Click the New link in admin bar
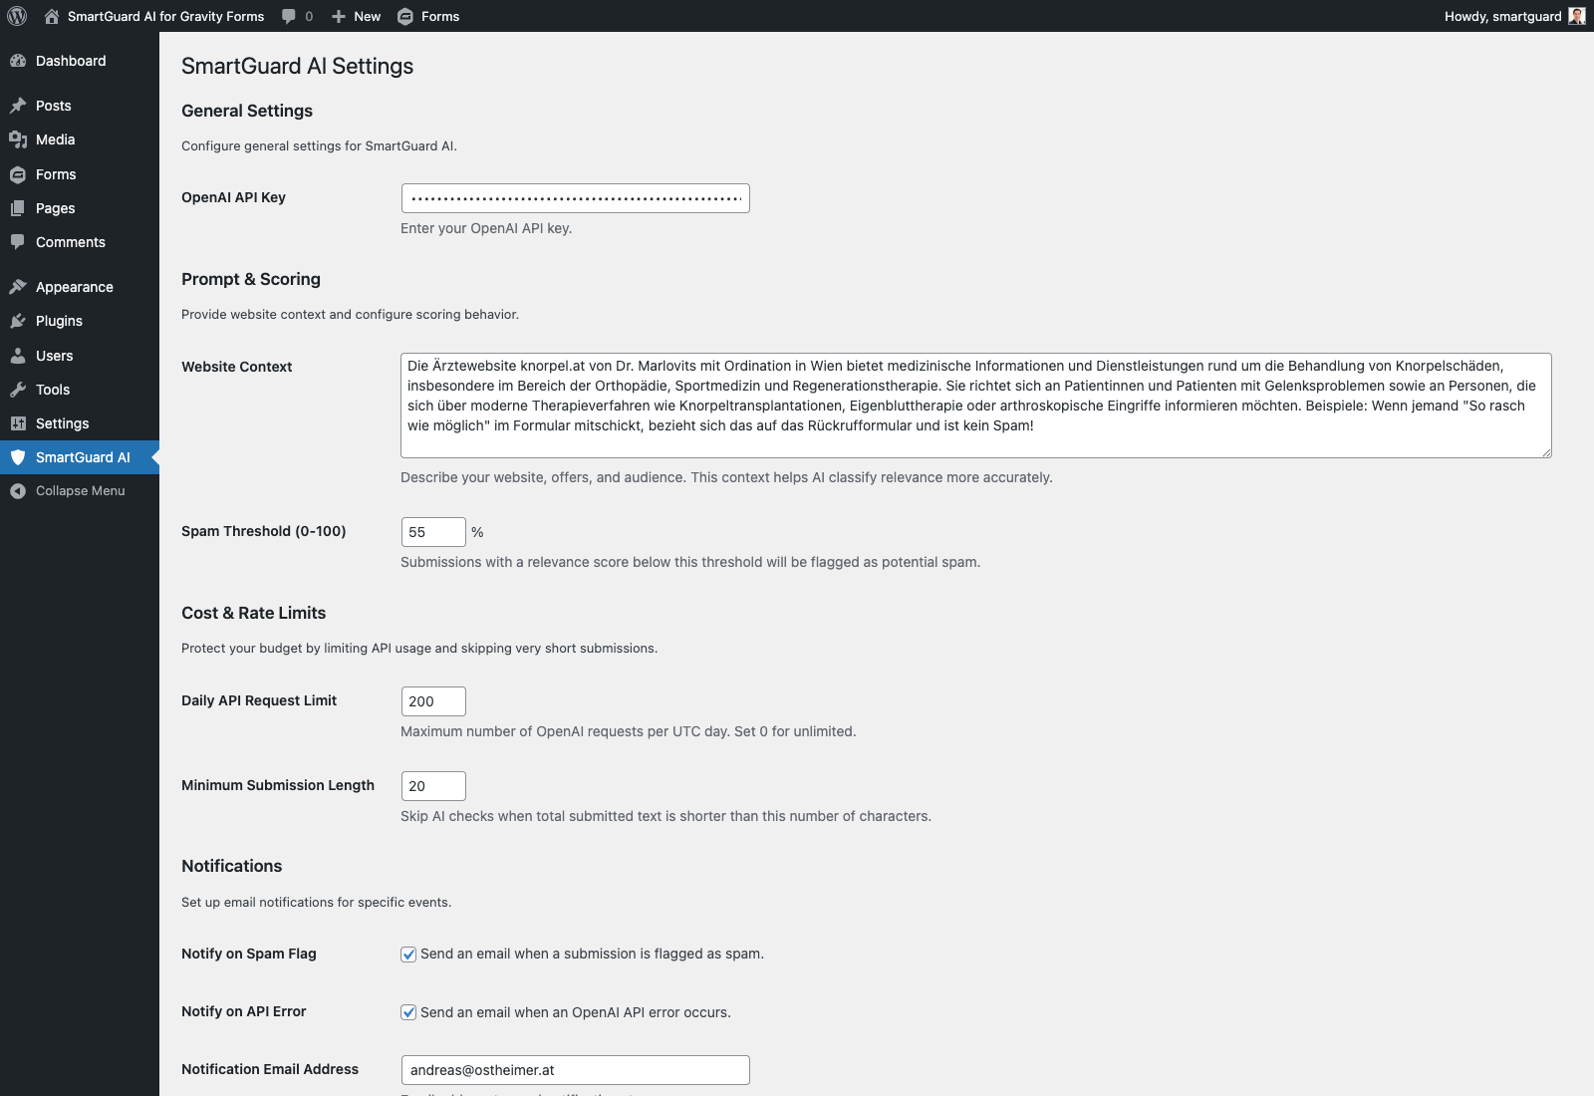This screenshot has height=1096, width=1594. [x=367, y=16]
